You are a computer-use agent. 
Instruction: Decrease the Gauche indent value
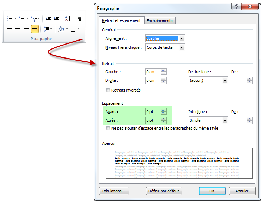tap(163, 74)
